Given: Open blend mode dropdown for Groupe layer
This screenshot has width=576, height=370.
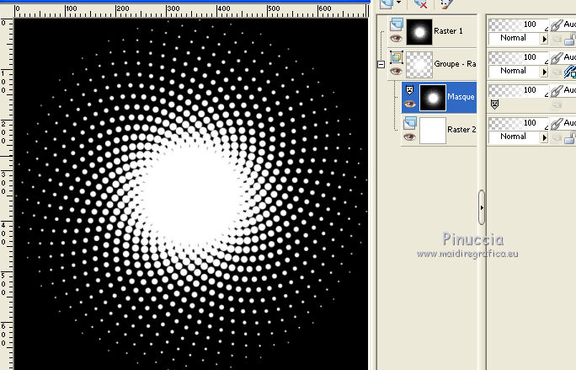Looking at the screenshot, I should point(544,72).
